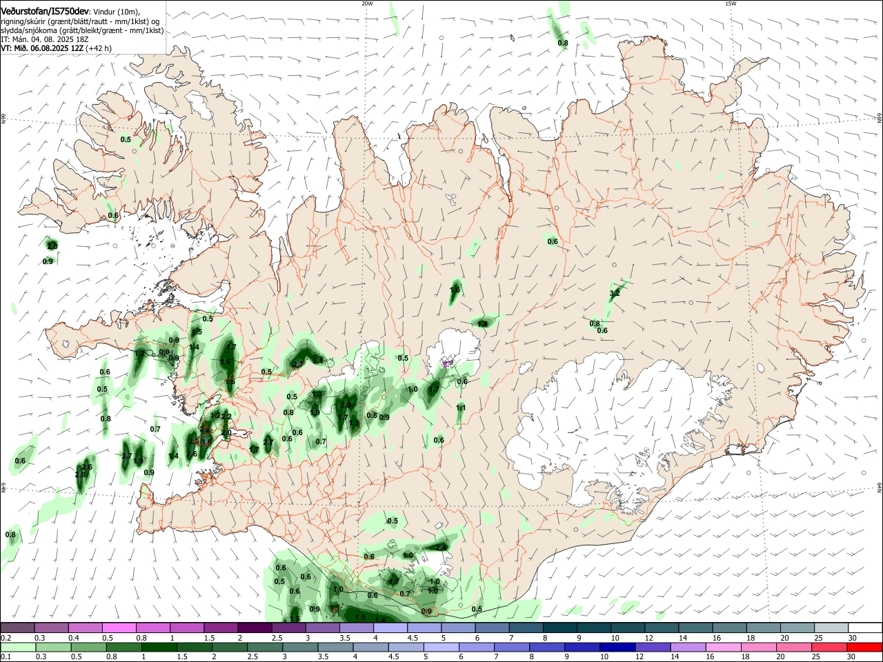Click the 15W meridian label at top
Viewport: 883px width, 662px height.
click(731, 3)
